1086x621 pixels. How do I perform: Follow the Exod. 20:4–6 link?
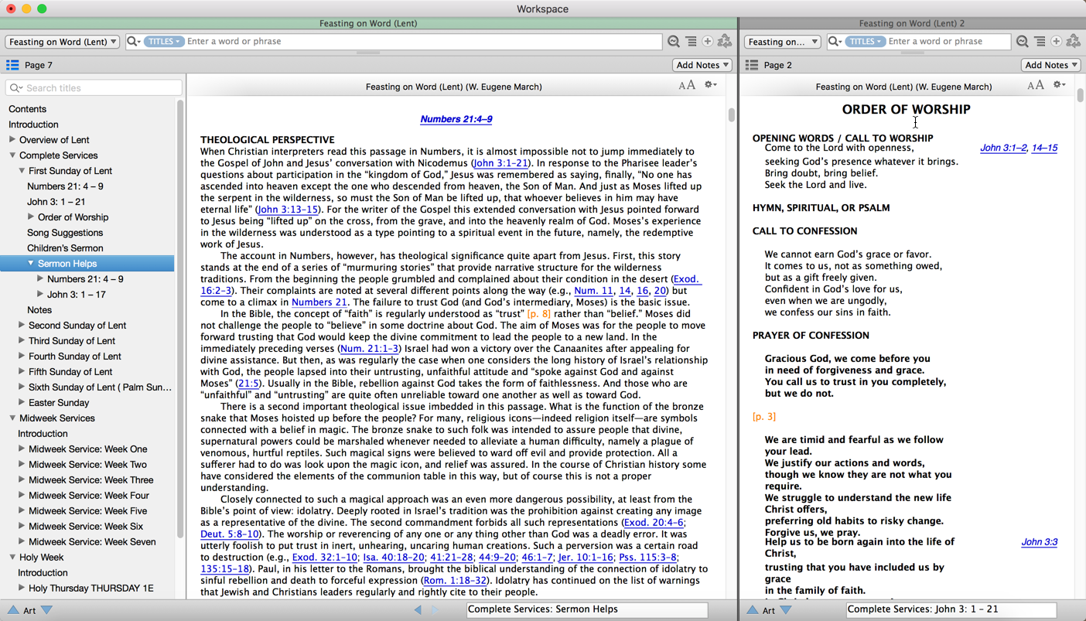(654, 522)
